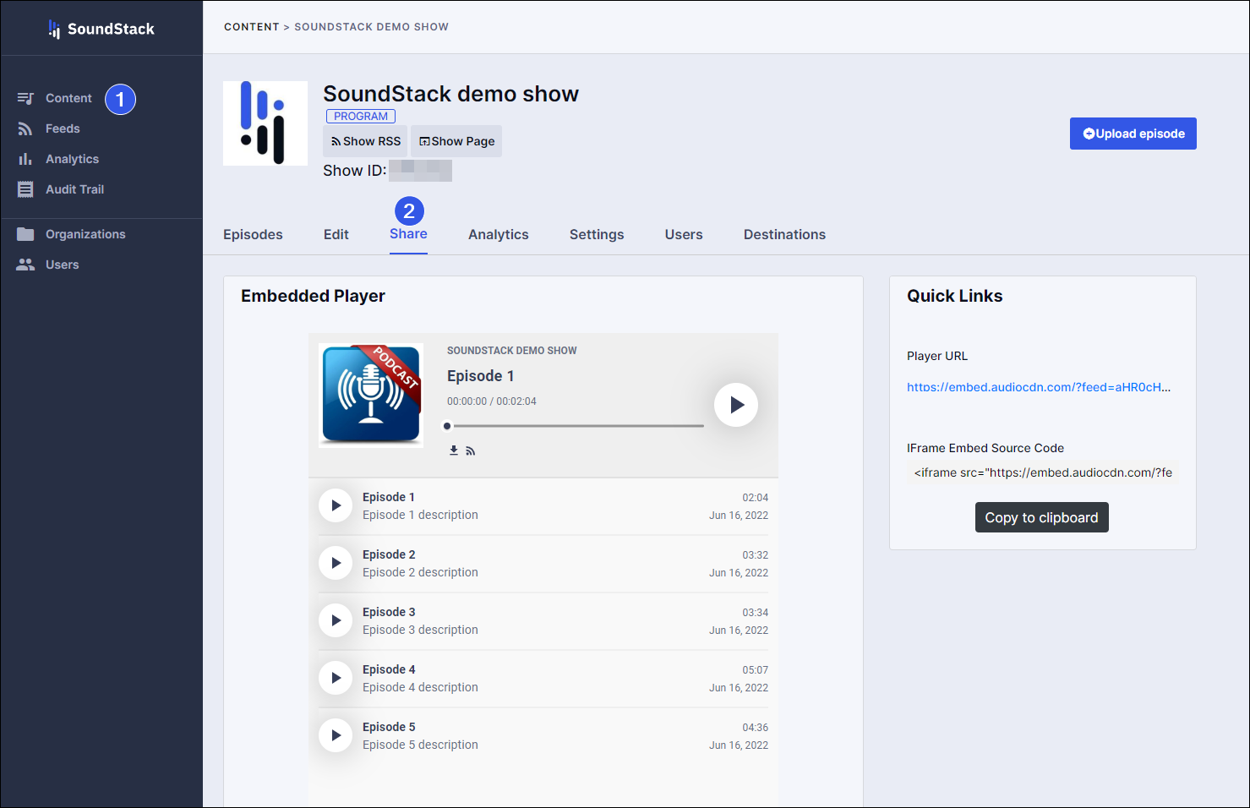Click the 05:07 duration of Episode 4

[x=756, y=670]
